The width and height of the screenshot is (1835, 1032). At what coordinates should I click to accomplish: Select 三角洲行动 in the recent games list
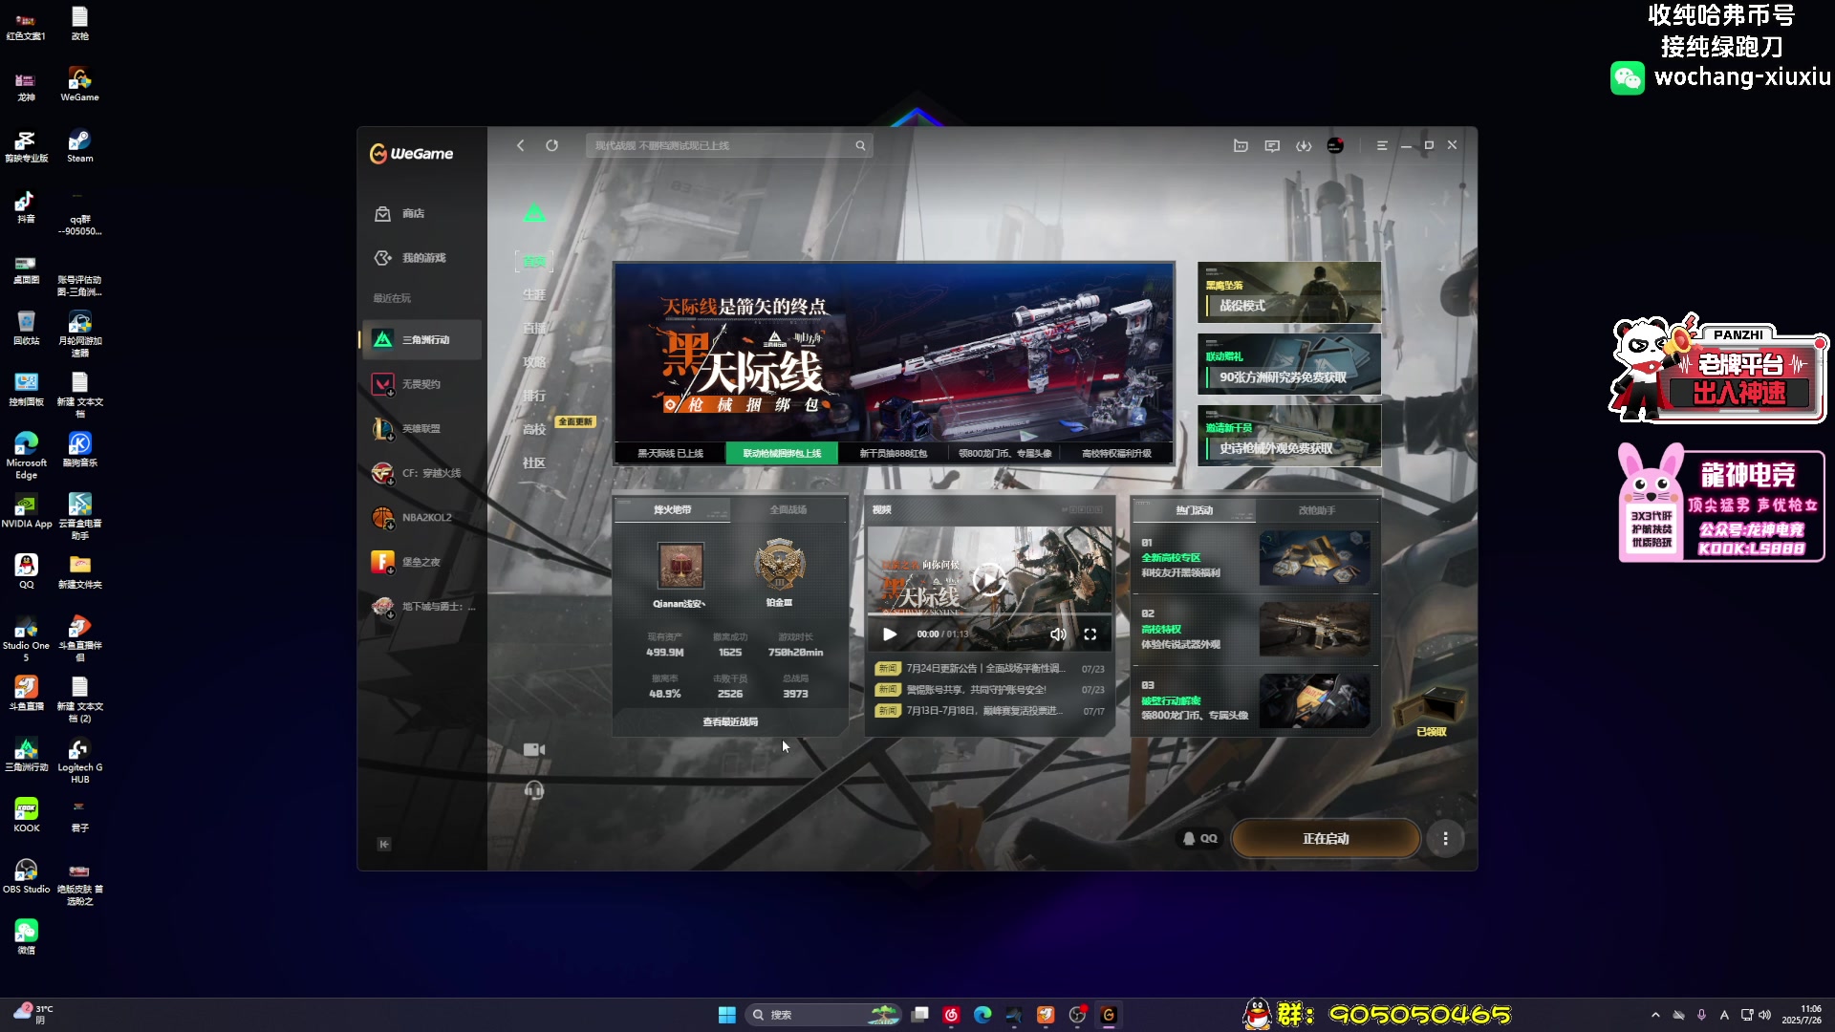coord(422,339)
